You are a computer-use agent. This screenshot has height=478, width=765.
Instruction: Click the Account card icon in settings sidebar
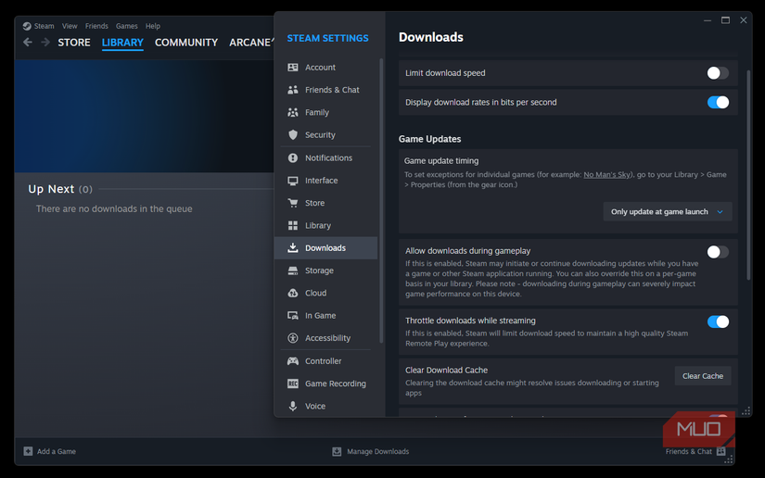pyautogui.click(x=293, y=68)
